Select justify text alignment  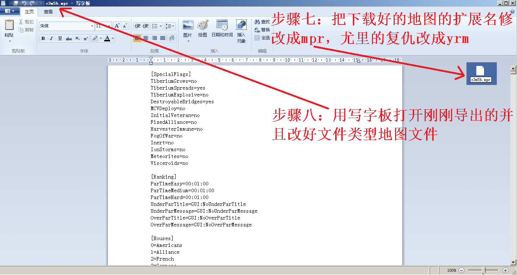(162, 38)
